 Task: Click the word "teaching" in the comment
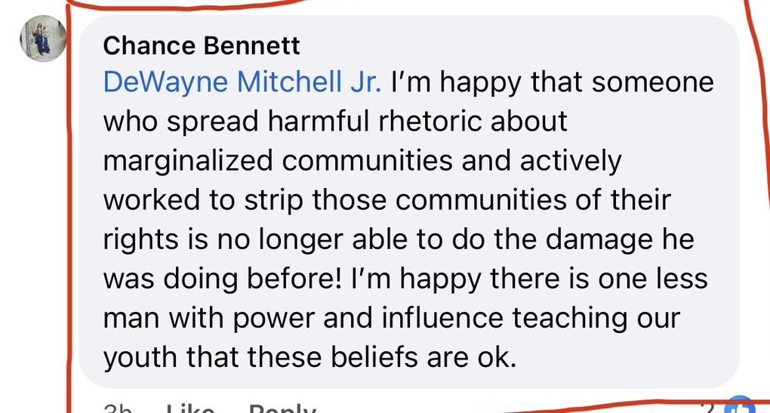pos(570,318)
